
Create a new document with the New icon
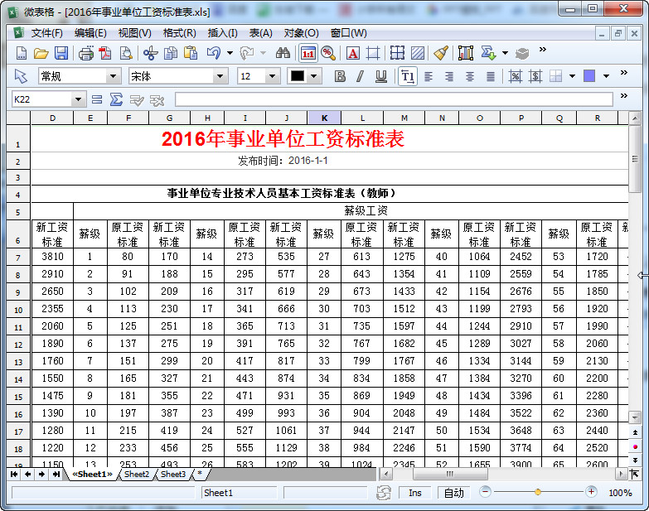[x=21, y=53]
